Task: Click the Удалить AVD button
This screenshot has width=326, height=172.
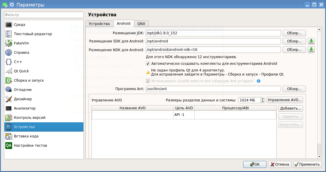Action: [x=291, y=117]
